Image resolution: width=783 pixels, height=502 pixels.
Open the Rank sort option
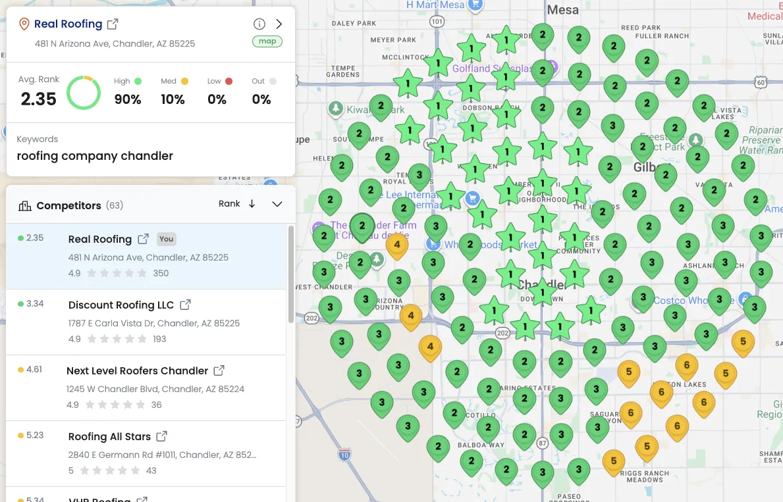tap(229, 203)
